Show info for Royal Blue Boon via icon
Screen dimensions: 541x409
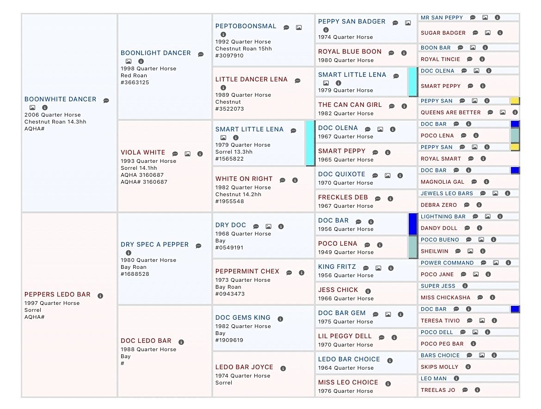(403, 53)
